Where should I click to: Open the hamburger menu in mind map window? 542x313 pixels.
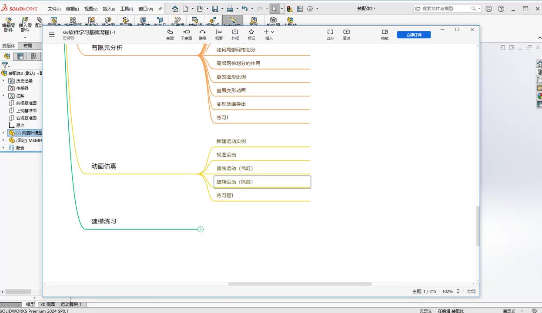(x=52, y=35)
